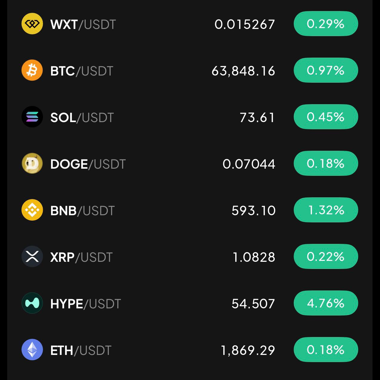Click the Dogecoin logo icon

(x=32, y=163)
